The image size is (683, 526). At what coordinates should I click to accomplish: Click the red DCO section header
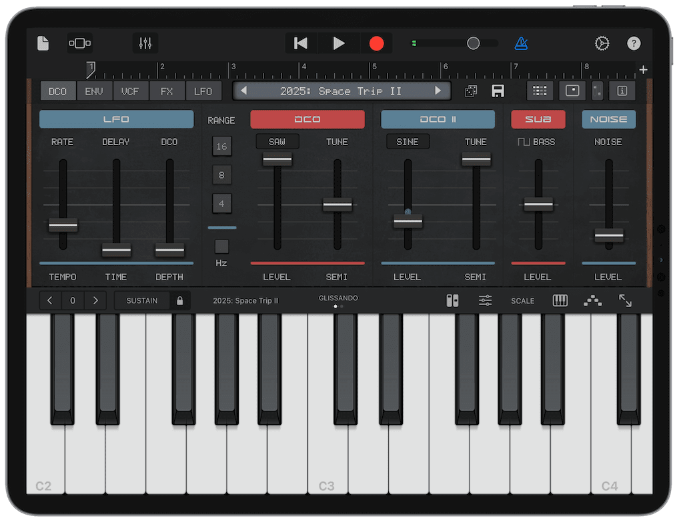tap(307, 119)
